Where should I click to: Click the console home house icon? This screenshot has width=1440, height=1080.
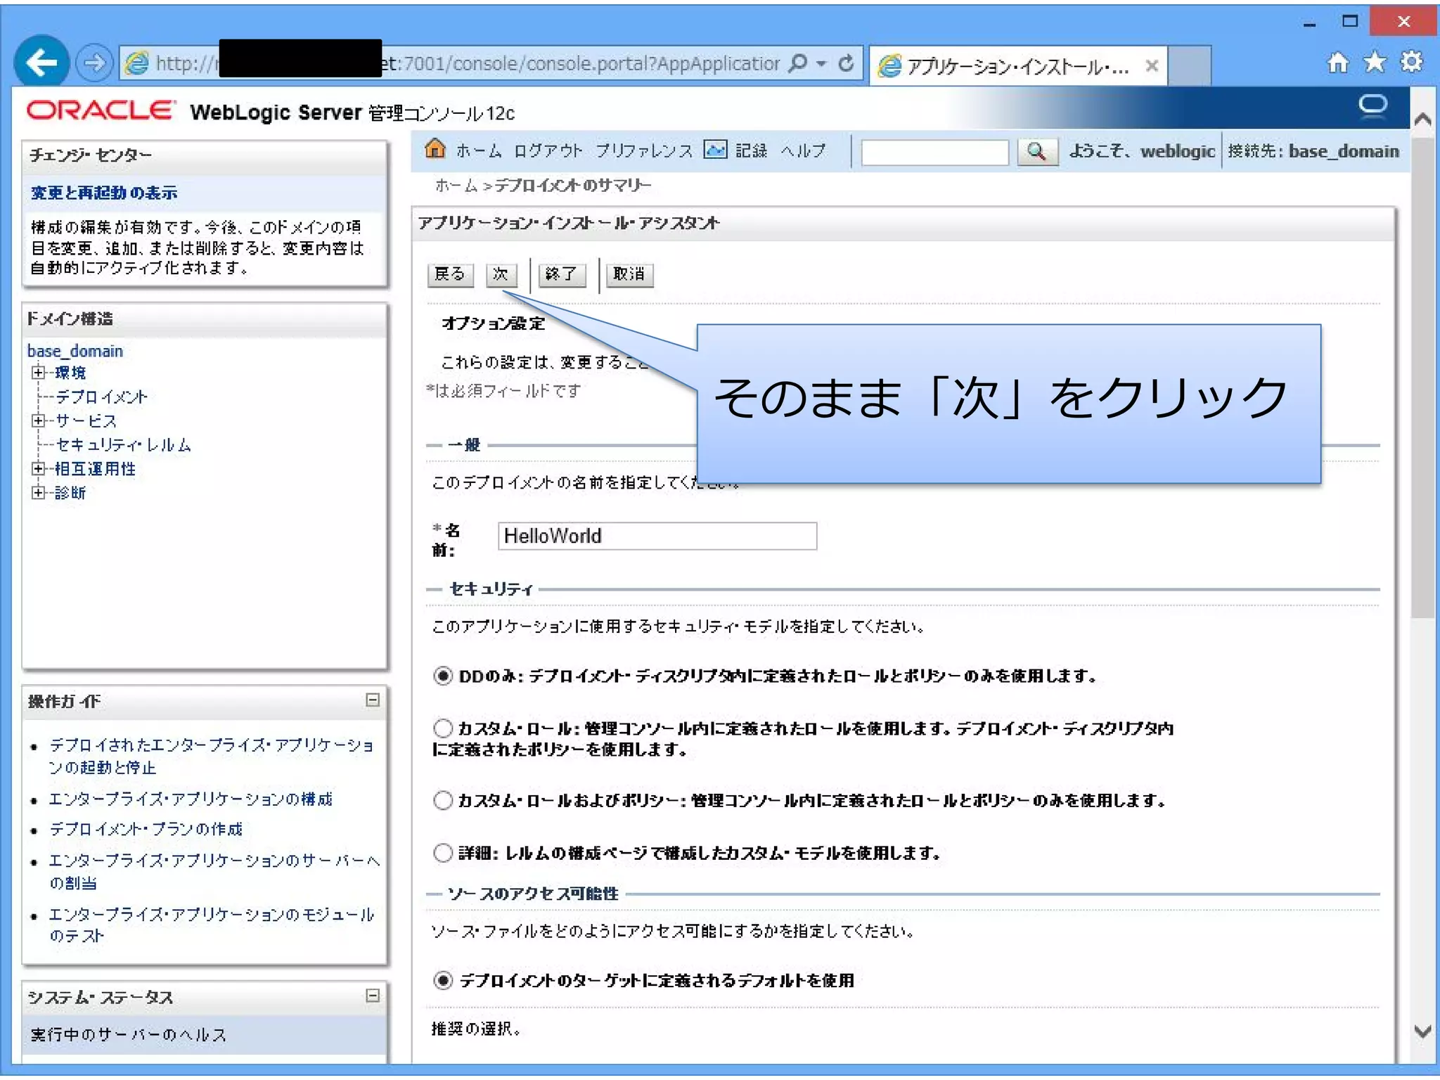[x=435, y=149]
